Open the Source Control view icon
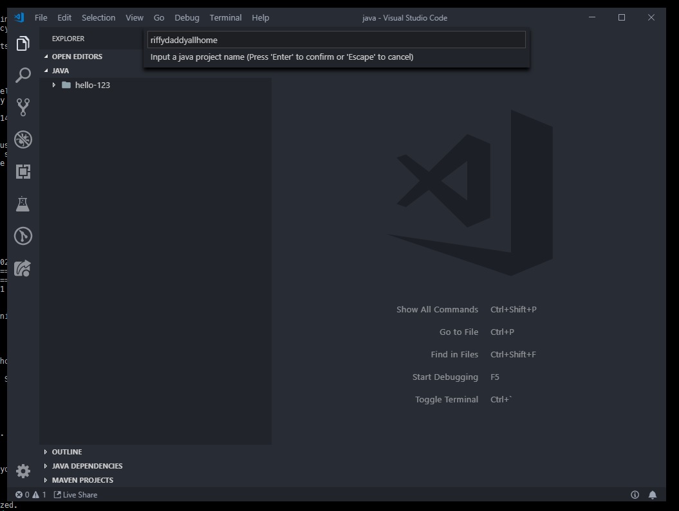 point(23,107)
